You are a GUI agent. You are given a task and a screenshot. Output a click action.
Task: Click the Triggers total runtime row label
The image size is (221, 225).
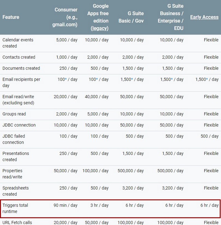coord(15,208)
